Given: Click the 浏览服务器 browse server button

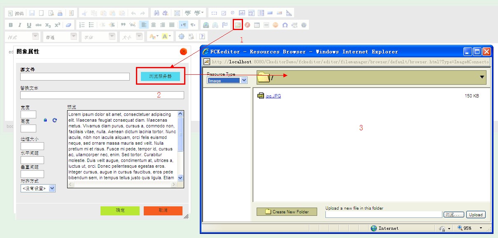Looking at the screenshot, I should [x=160, y=76].
